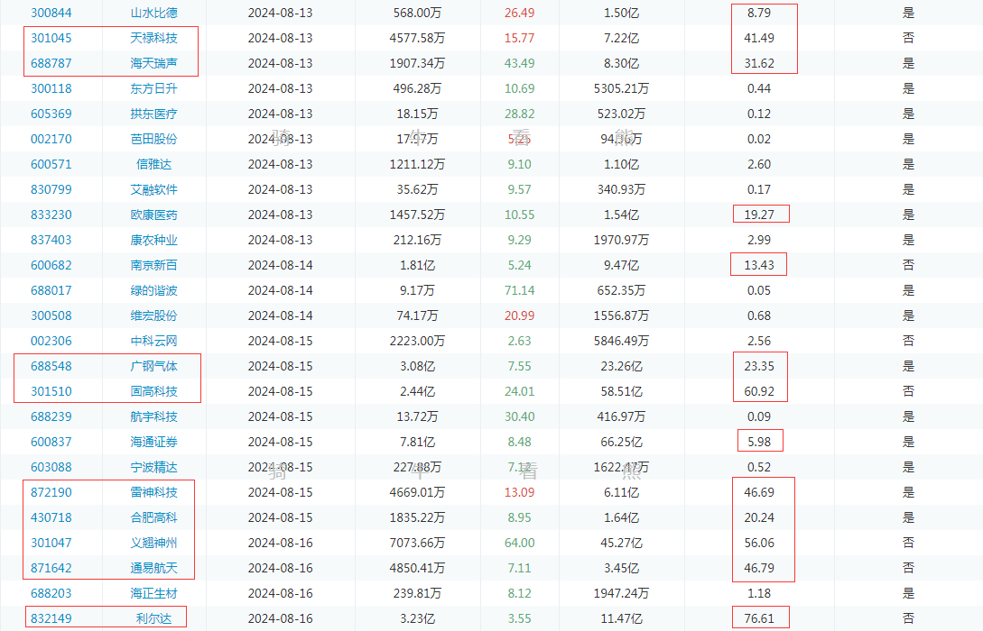
Task: Select 7.81亿 amount in 海通证券 row
Action: pos(418,442)
